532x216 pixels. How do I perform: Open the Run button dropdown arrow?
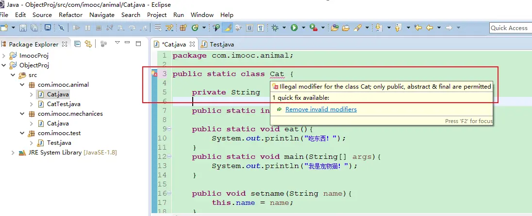point(302,28)
